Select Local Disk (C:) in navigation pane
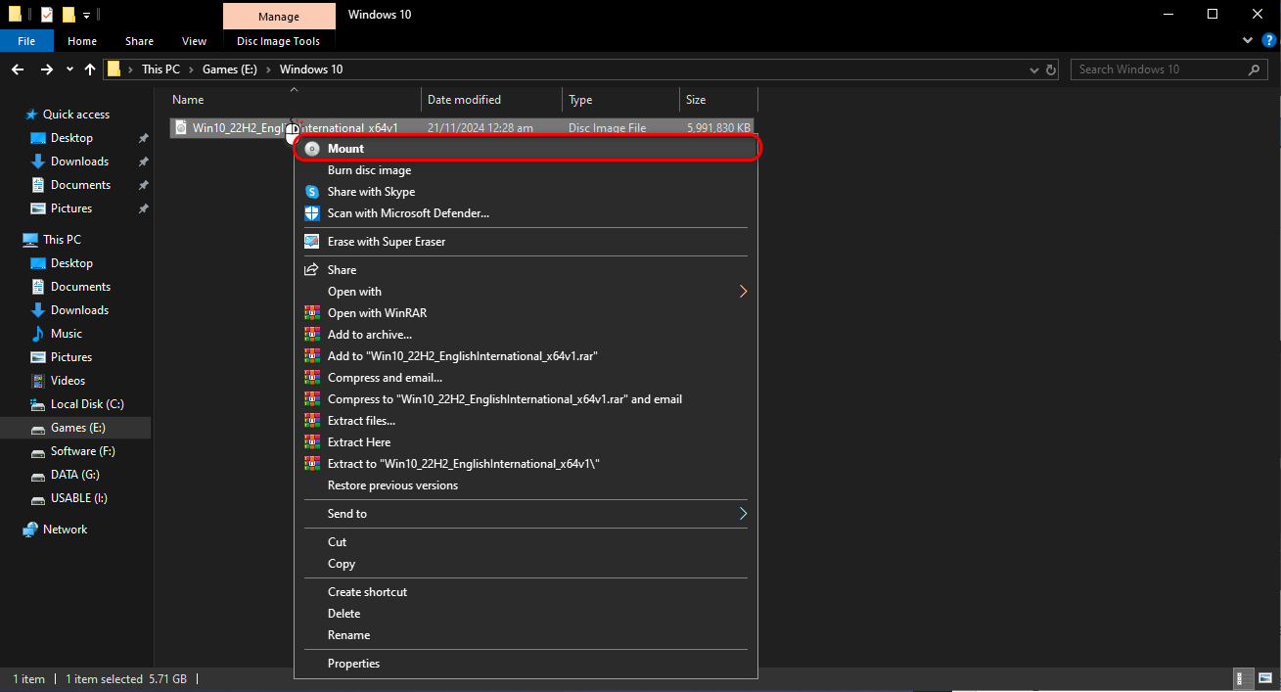The height and width of the screenshot is (692, 1281). [87, 404]
